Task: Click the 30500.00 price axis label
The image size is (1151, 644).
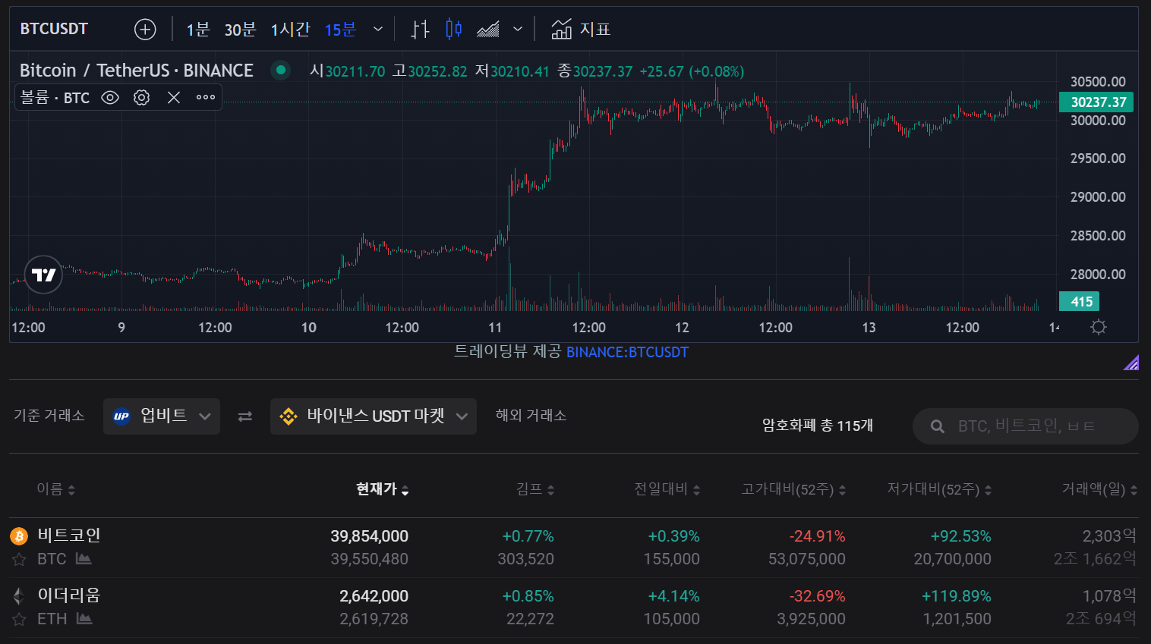Action: [1098, 82]
